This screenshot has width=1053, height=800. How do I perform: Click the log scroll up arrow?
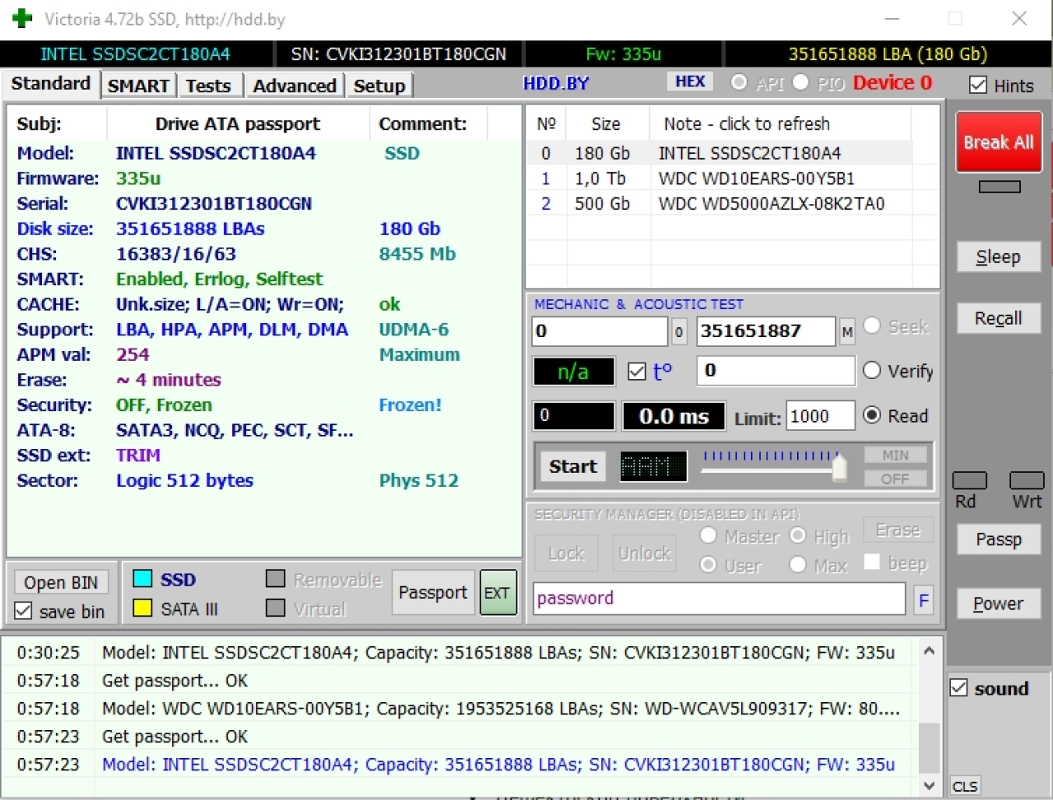point(929,651)
